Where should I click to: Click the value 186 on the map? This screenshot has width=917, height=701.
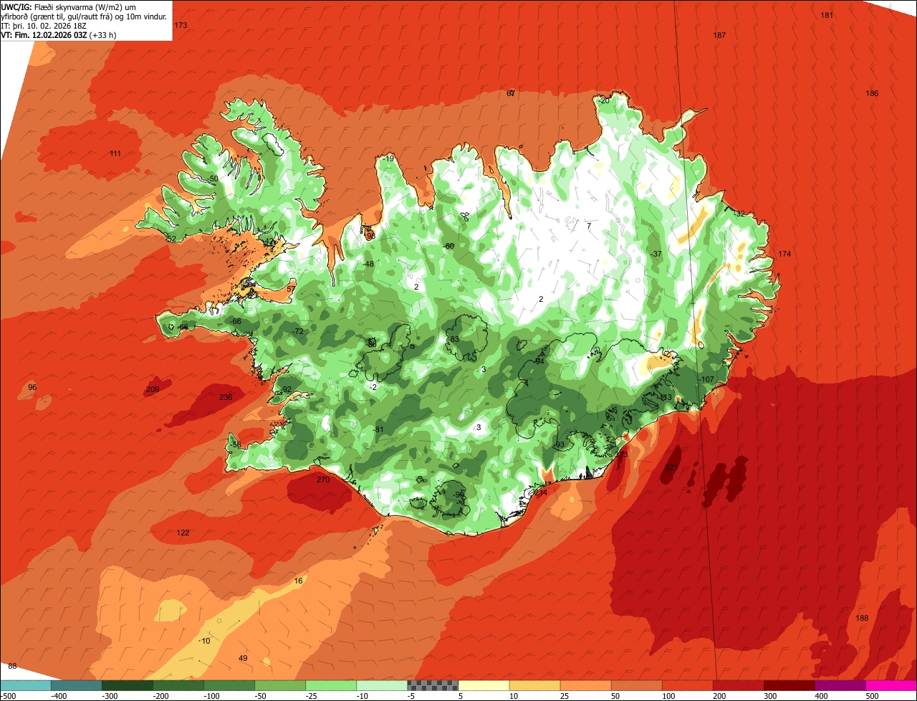[872, 93]
